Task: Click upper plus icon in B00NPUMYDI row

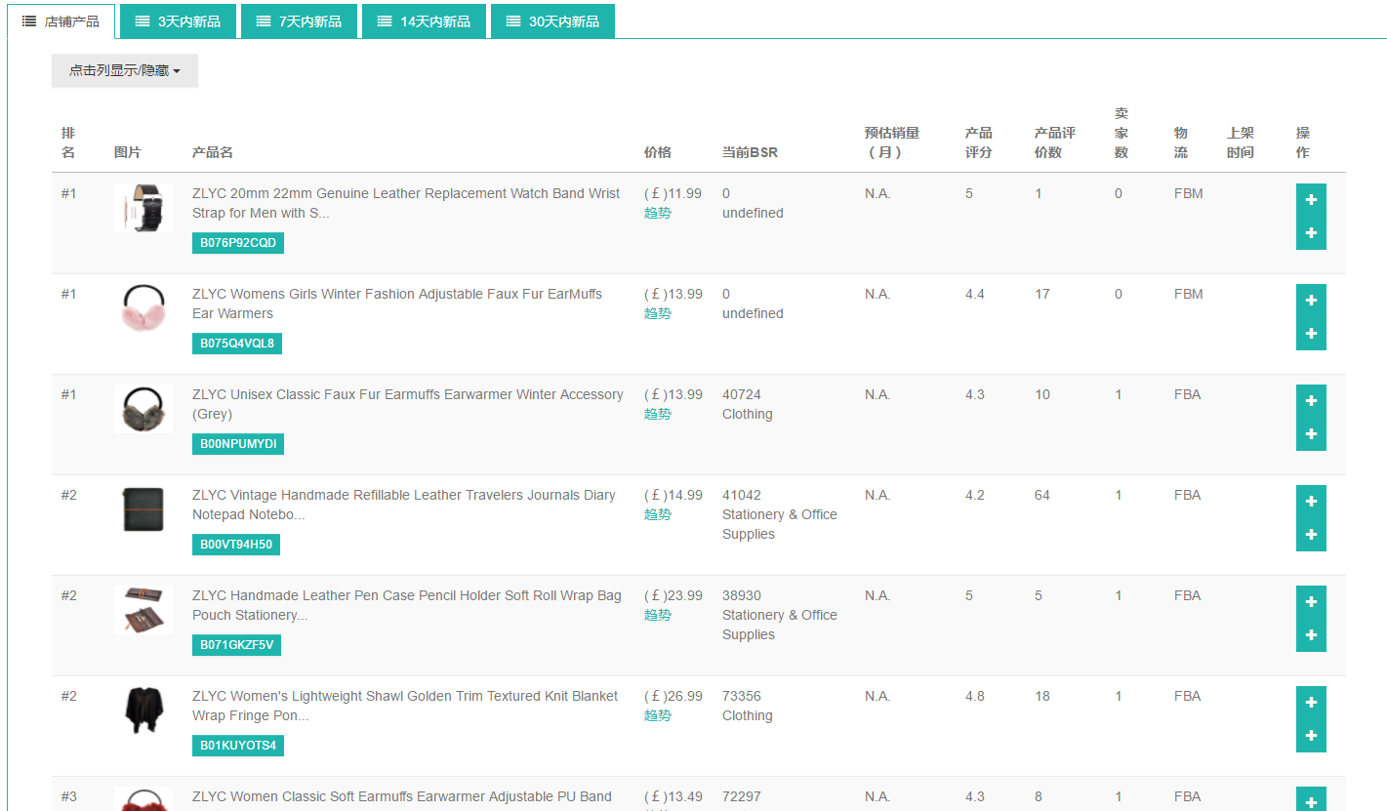Action: 1311,401
